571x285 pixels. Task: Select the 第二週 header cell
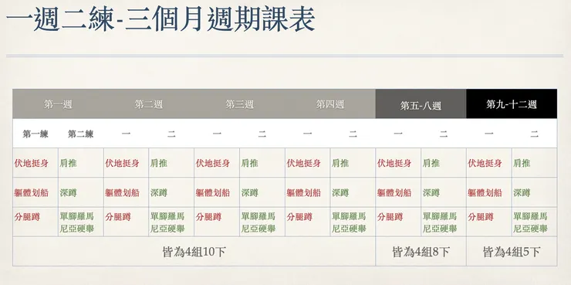149,104
